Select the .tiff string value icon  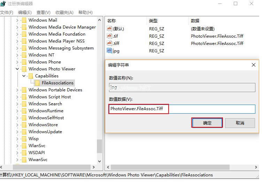pos(109,44)
